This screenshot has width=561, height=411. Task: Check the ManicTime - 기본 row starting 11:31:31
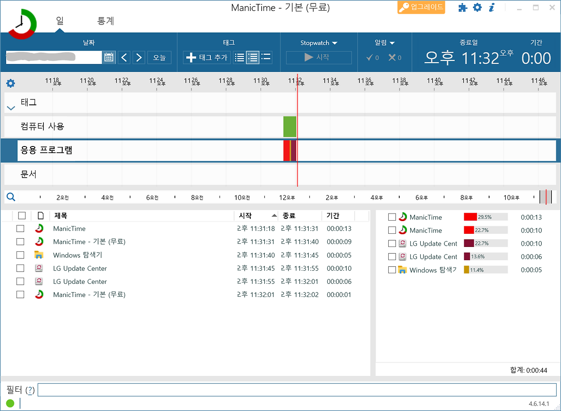tap(20, 242)
